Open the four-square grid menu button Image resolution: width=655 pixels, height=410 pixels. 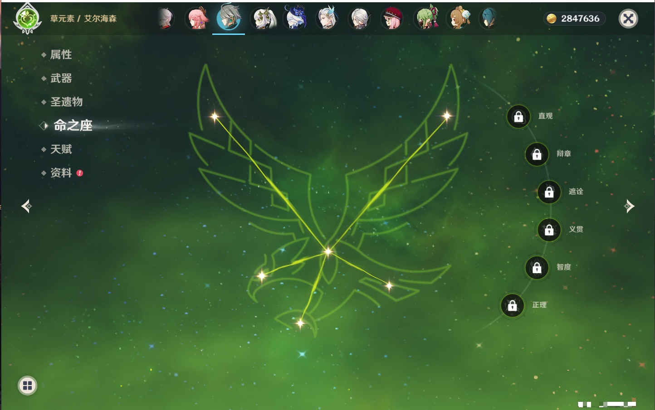pos(27,386)
